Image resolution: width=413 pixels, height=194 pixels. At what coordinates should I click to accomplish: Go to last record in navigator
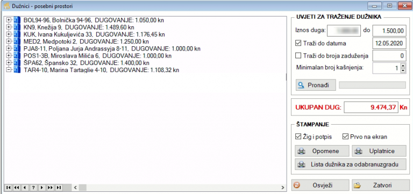(x=59, y=188)
